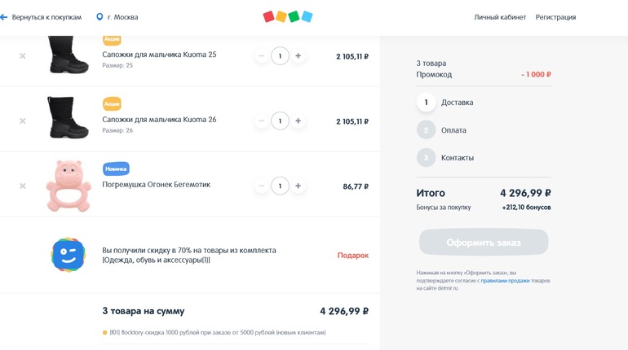
Task: Decrease quantity of Kuoma 25 boots
Action: (261, 56)
